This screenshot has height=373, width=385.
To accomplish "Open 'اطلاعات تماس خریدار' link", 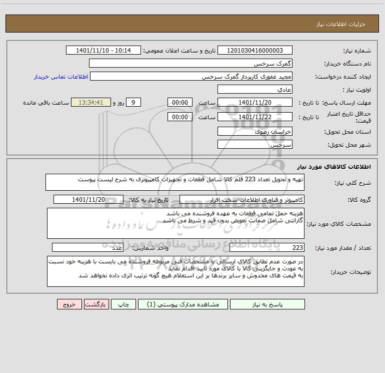I will pos(61,77).
